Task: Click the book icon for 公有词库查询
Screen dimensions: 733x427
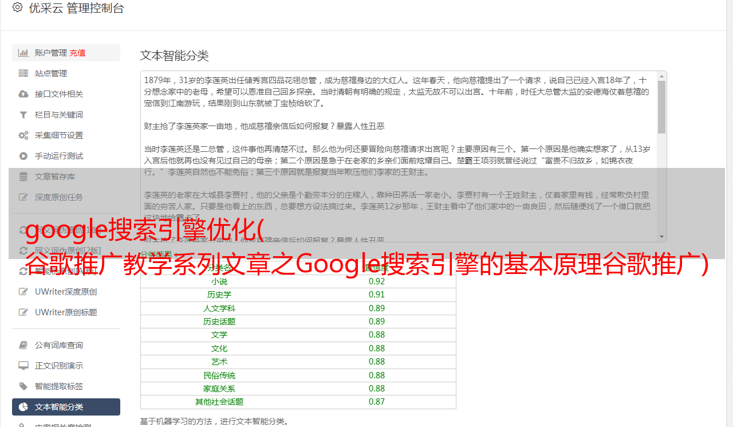Action: tap(23, 345)
